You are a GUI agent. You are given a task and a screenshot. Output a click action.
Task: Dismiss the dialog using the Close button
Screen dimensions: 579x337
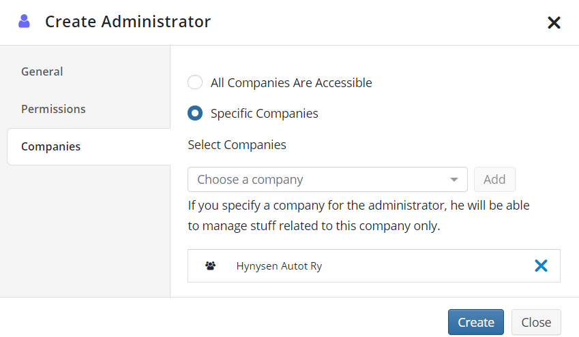(536, 322)
